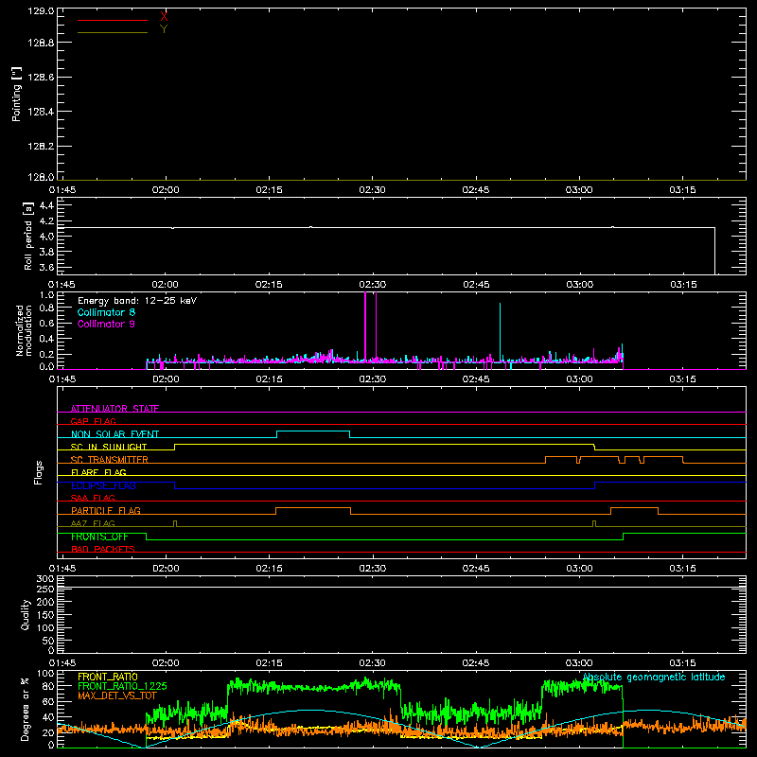This screenshot has height=757, width=757.
Task: Click the 129.0 tick on Pointing axis
Action: tap(41, 10)
